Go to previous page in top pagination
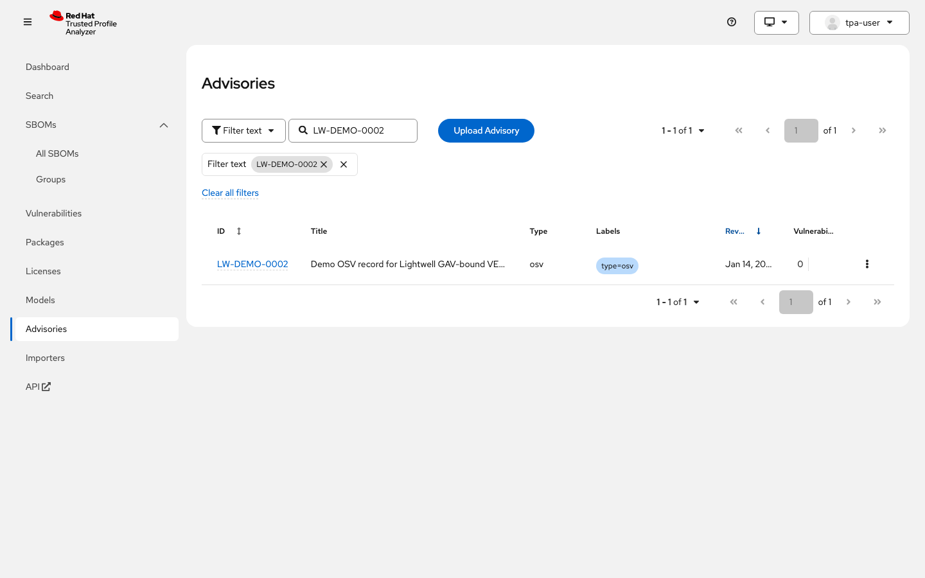Image resolution: width=925 pixels, height=578 pixels. 768,130
